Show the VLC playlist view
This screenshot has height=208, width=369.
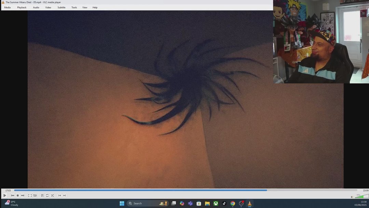click(x=42, y=195)
